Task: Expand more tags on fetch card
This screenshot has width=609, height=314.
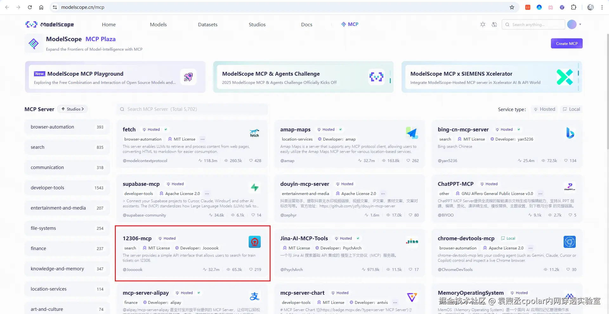Action: pyautogui.click(x=203, y=139)
